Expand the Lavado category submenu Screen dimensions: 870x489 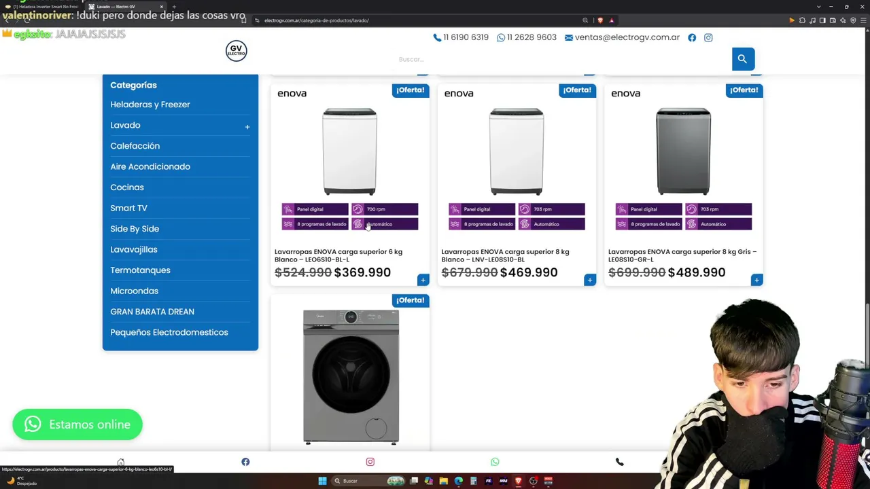click(247, 126)
